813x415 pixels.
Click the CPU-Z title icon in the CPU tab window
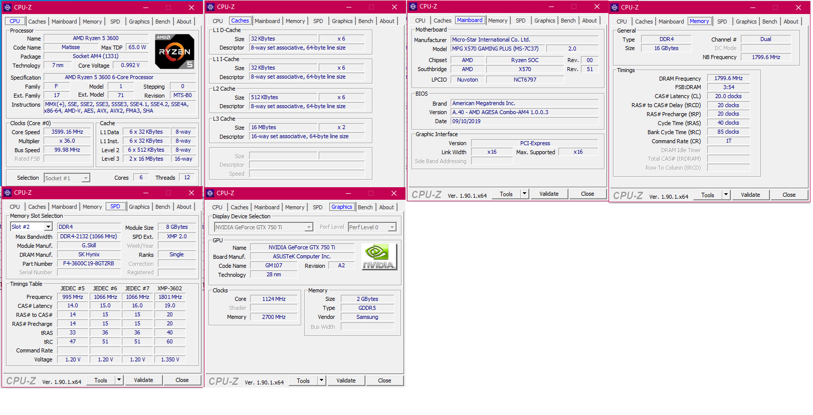8,8
